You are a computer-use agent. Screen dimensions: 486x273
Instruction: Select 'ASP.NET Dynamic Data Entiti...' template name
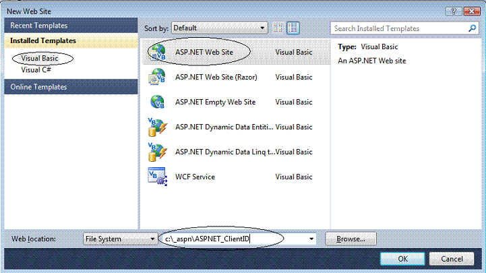point(224,127)
